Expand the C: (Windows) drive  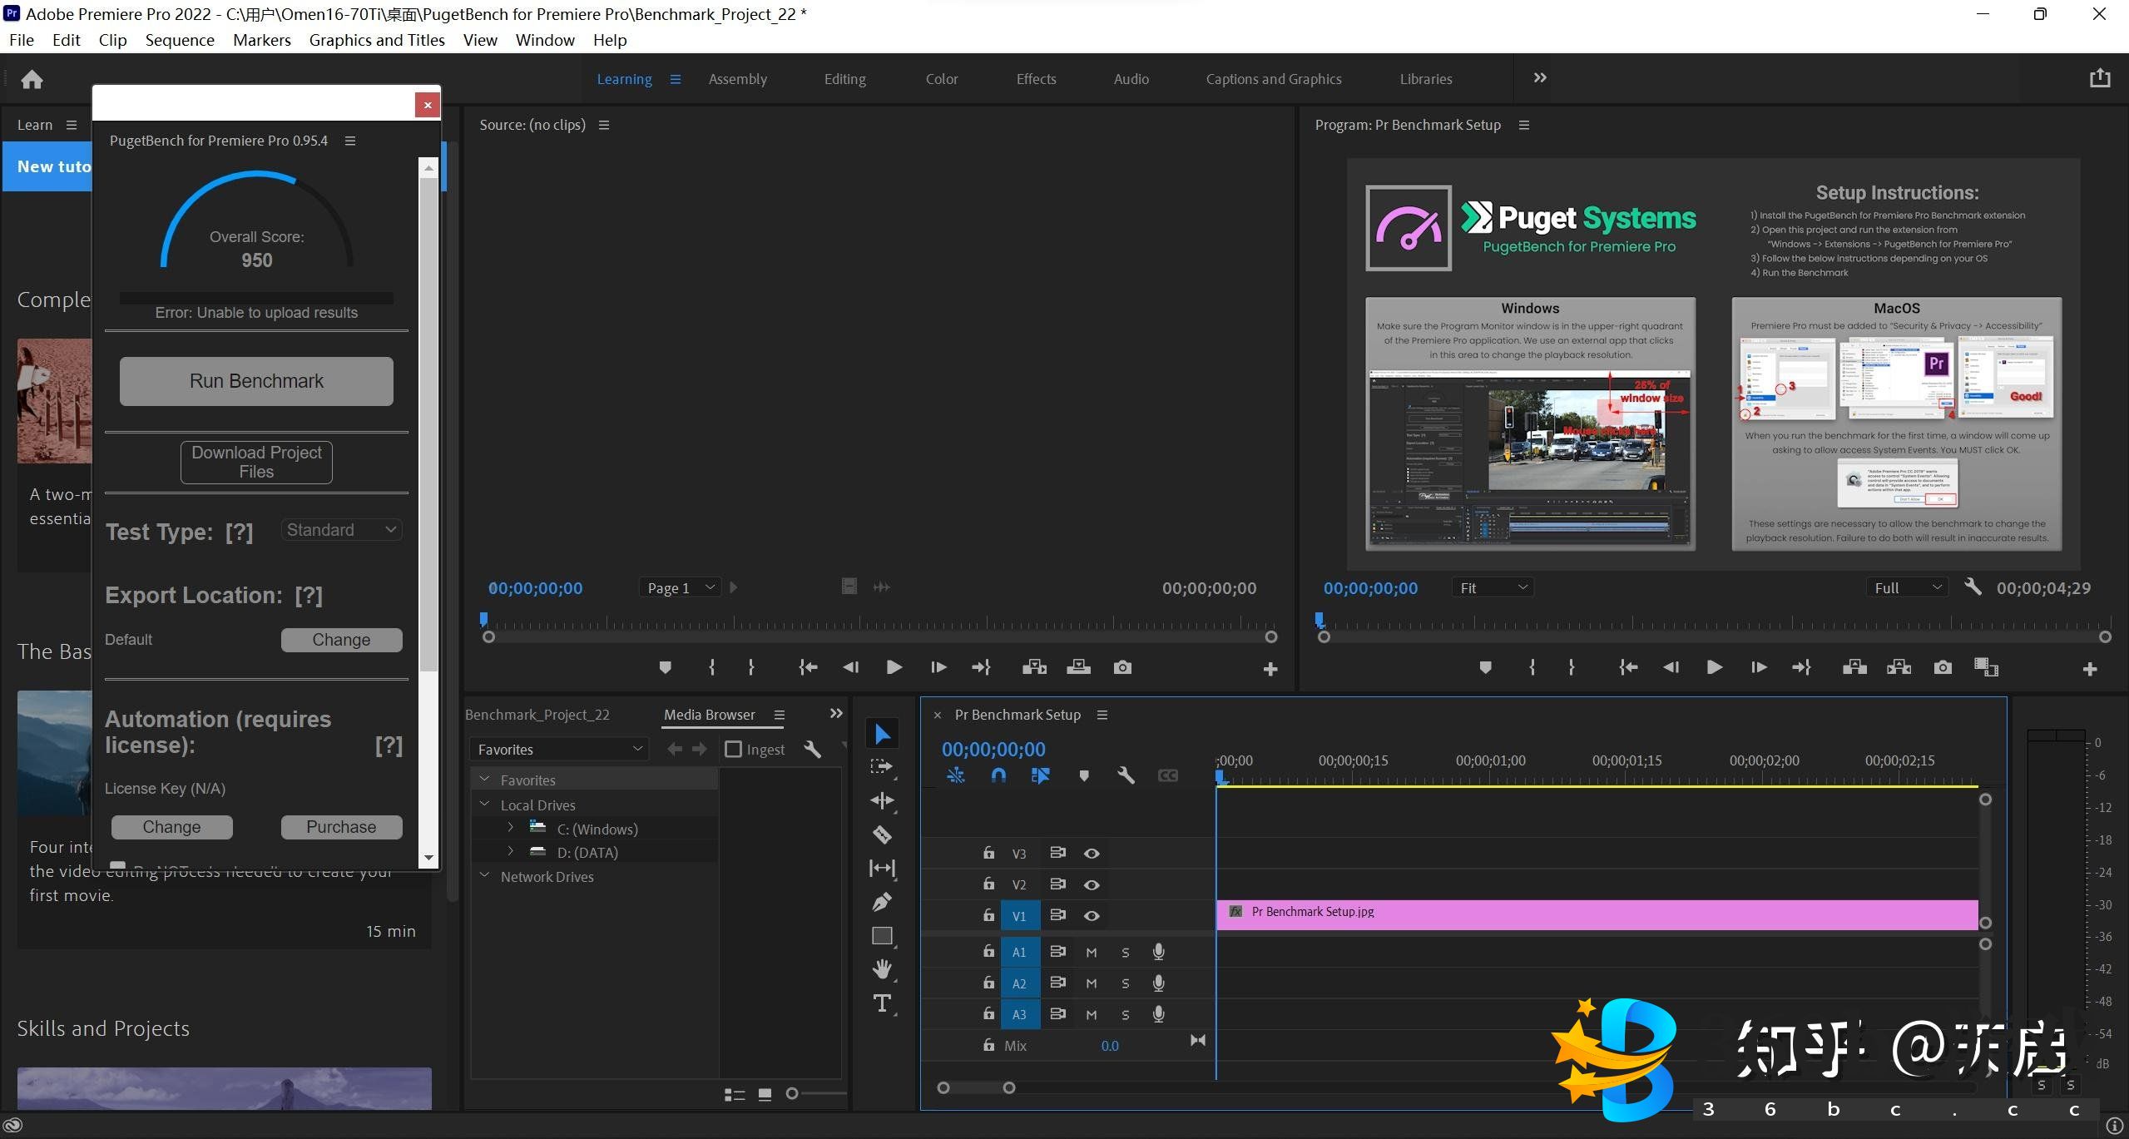[x=510, y=829]
